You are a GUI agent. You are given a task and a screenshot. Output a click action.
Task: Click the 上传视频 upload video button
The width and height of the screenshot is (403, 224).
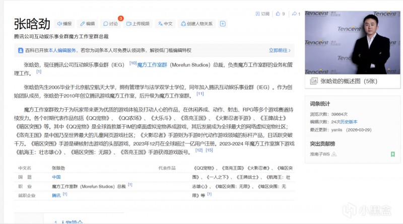(138, 24)
